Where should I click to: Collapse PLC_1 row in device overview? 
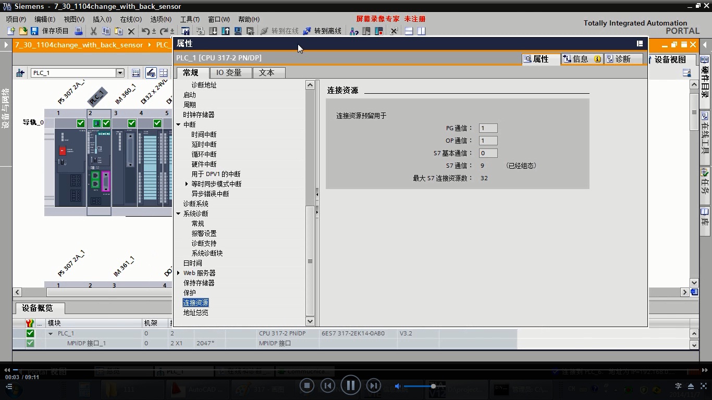[x=51, y=333]
